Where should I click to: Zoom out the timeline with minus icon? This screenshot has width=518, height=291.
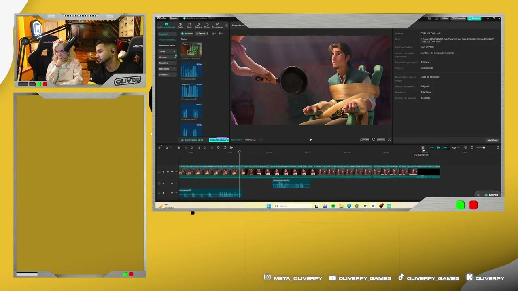[472, 148]
